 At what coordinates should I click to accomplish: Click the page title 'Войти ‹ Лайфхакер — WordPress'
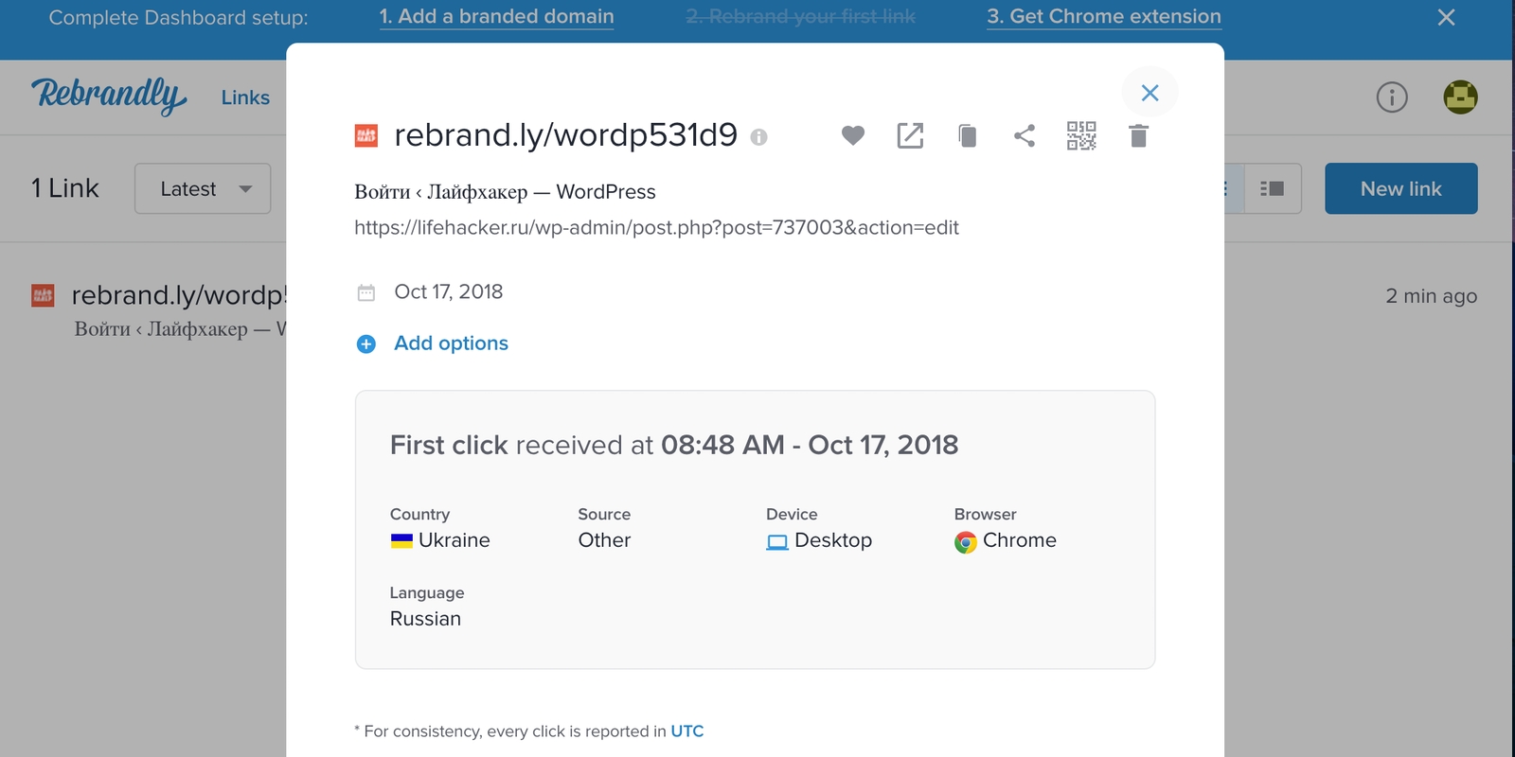[505, 192]
